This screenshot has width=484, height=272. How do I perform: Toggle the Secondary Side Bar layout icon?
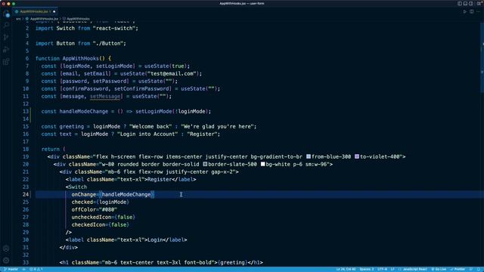471,3
